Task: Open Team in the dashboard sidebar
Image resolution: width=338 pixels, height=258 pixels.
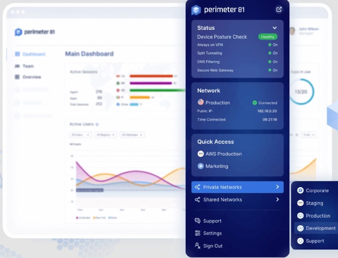Action: (28, 66)
